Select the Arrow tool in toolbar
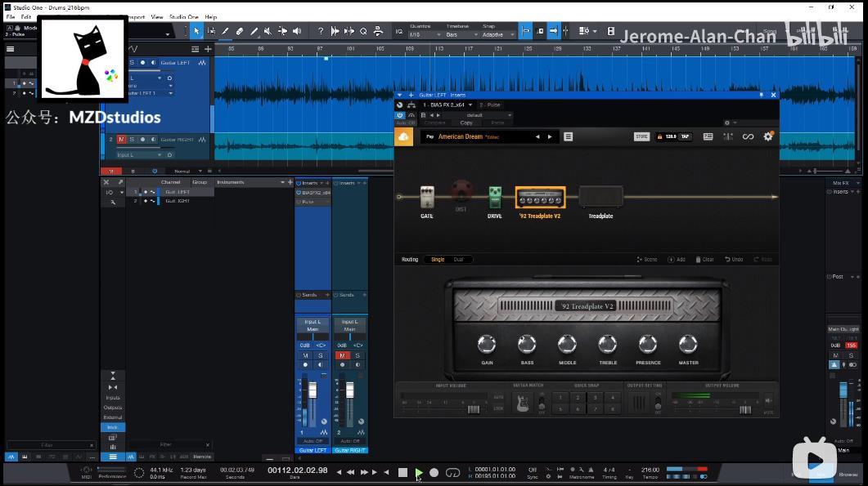Screen dimensions: 868x486 [196, 31]
